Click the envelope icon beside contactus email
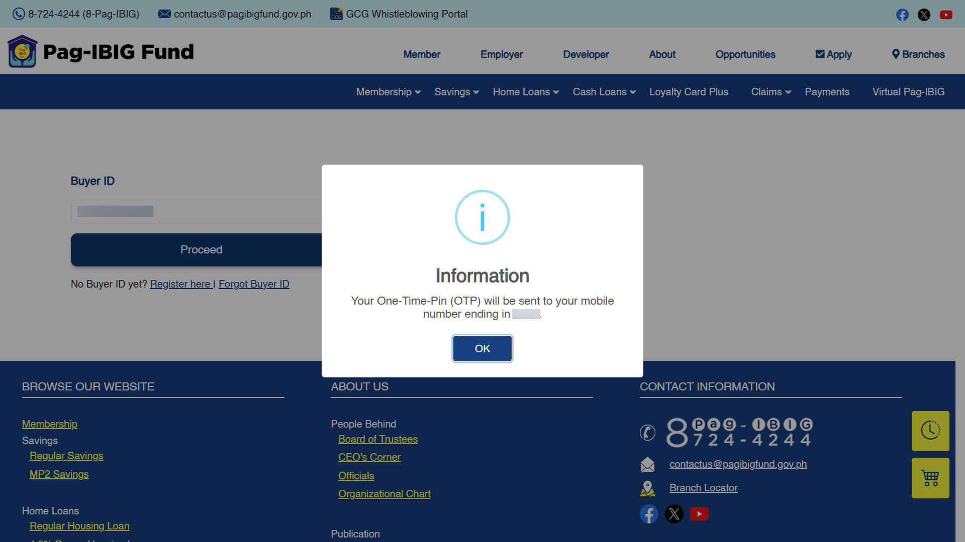 point(164,14)
